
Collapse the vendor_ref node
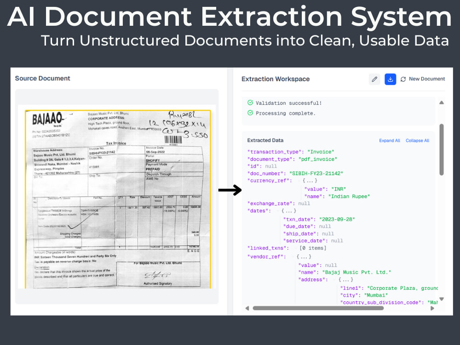click(304, 256)
